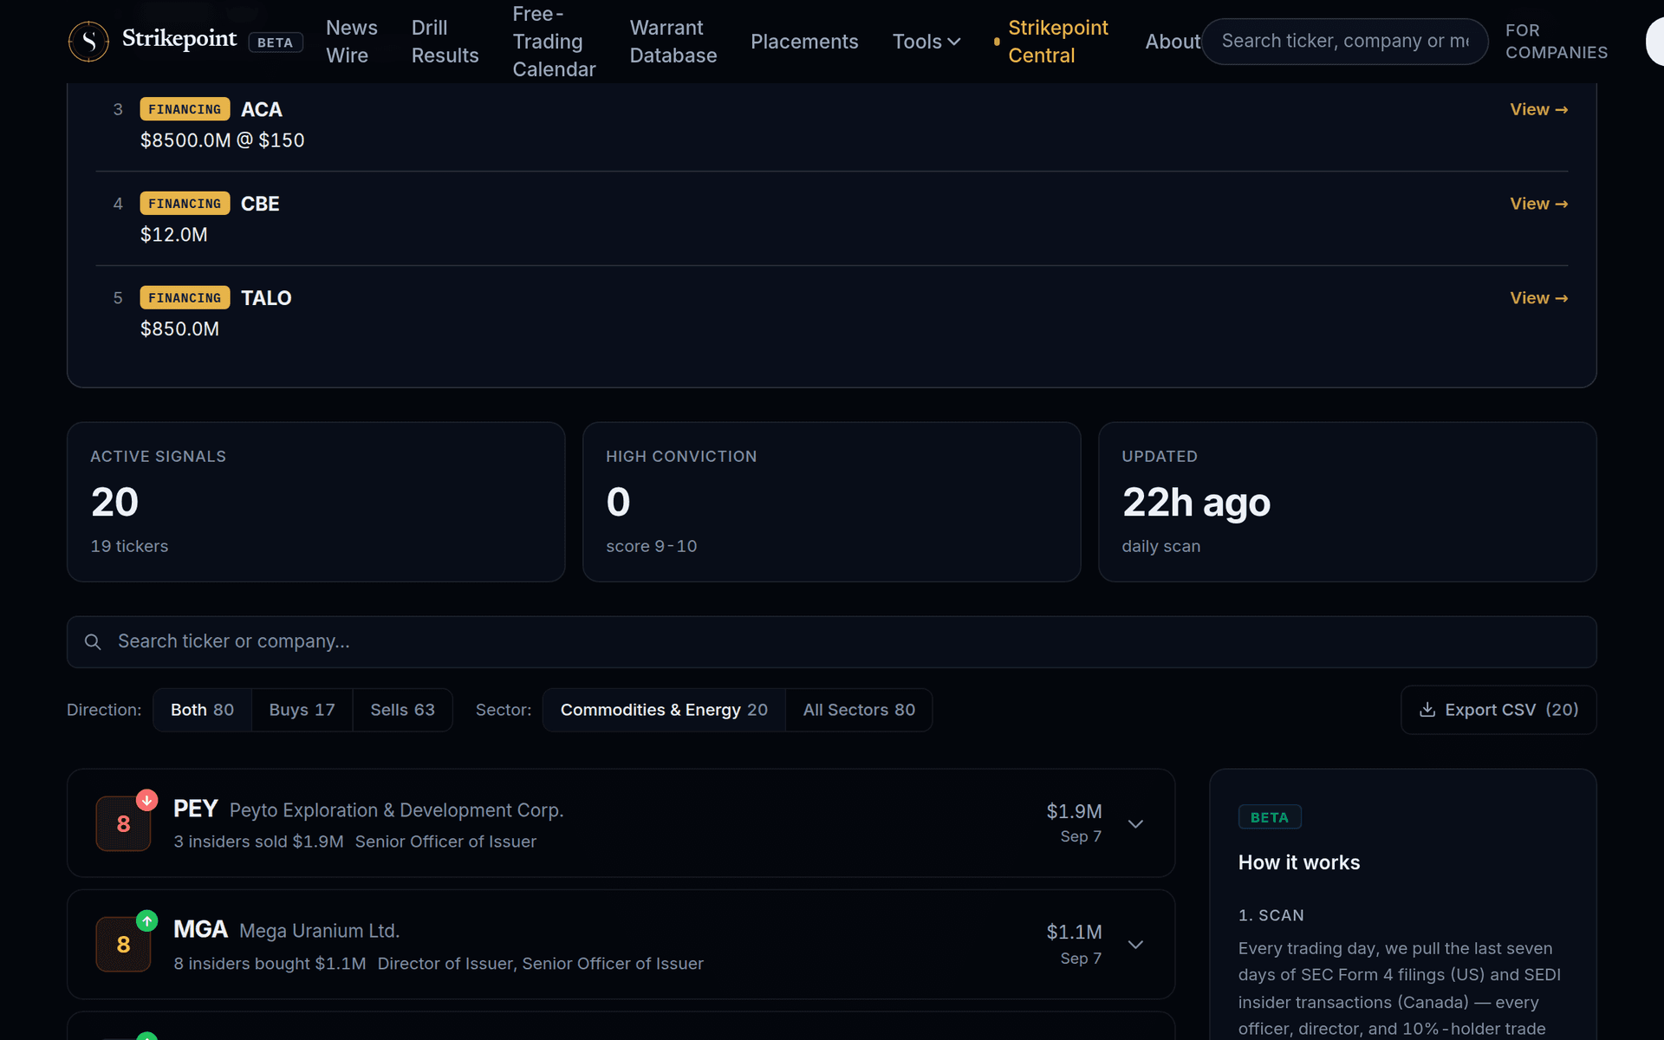This screenshot has height=1040, width=1664.
Task: Click the magnifier icon in ticker search
Action: pyautogui.click(x=93, y=641)
